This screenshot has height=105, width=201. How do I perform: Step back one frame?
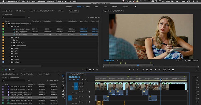point(147,70)
